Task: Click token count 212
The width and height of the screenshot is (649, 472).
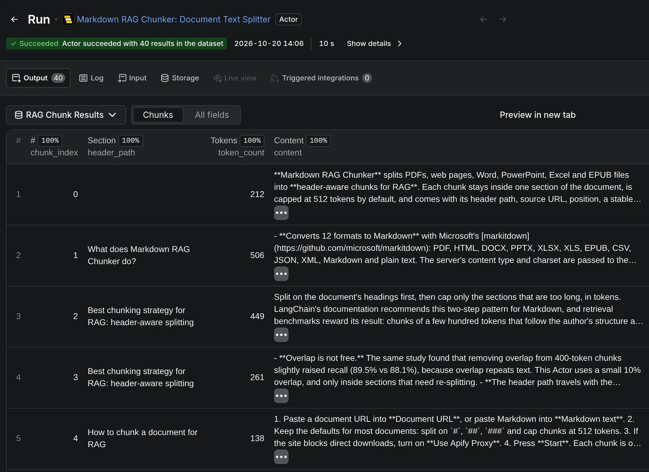Action: (257, 194)
